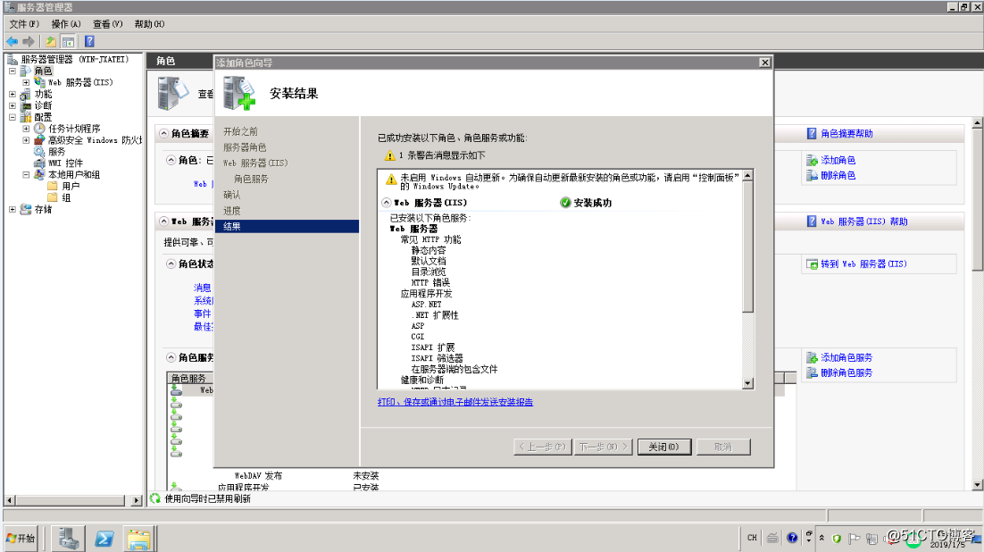Collapse the 角色摘要 section
Image resolution: width=984 pixels, height=552 pixels.
click(163, 133)
